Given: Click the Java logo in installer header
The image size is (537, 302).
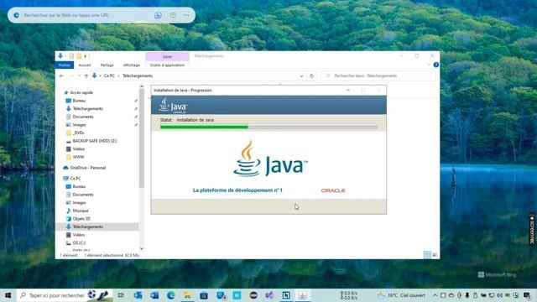Looking at the screenshot, I should point(173,105).
